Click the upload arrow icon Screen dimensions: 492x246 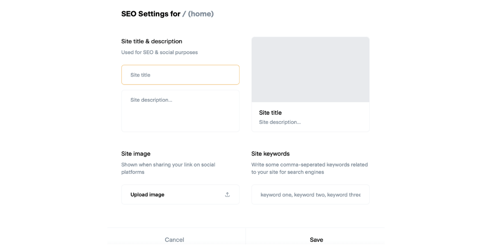coord(227,195)
